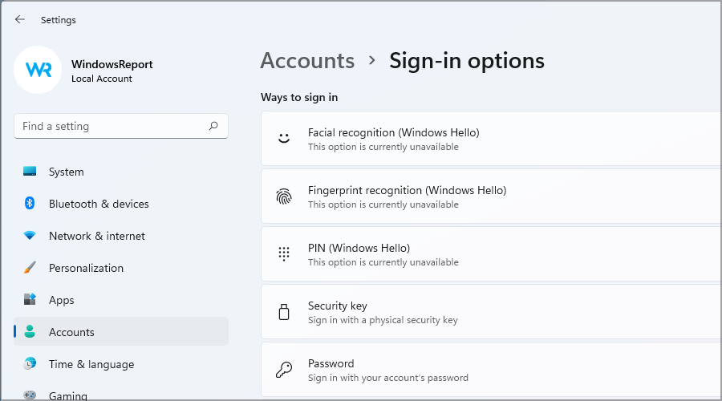Click Sign in with your account's password text
The width and height of the screenshot is (722, 401).
[x=388, y=378]
